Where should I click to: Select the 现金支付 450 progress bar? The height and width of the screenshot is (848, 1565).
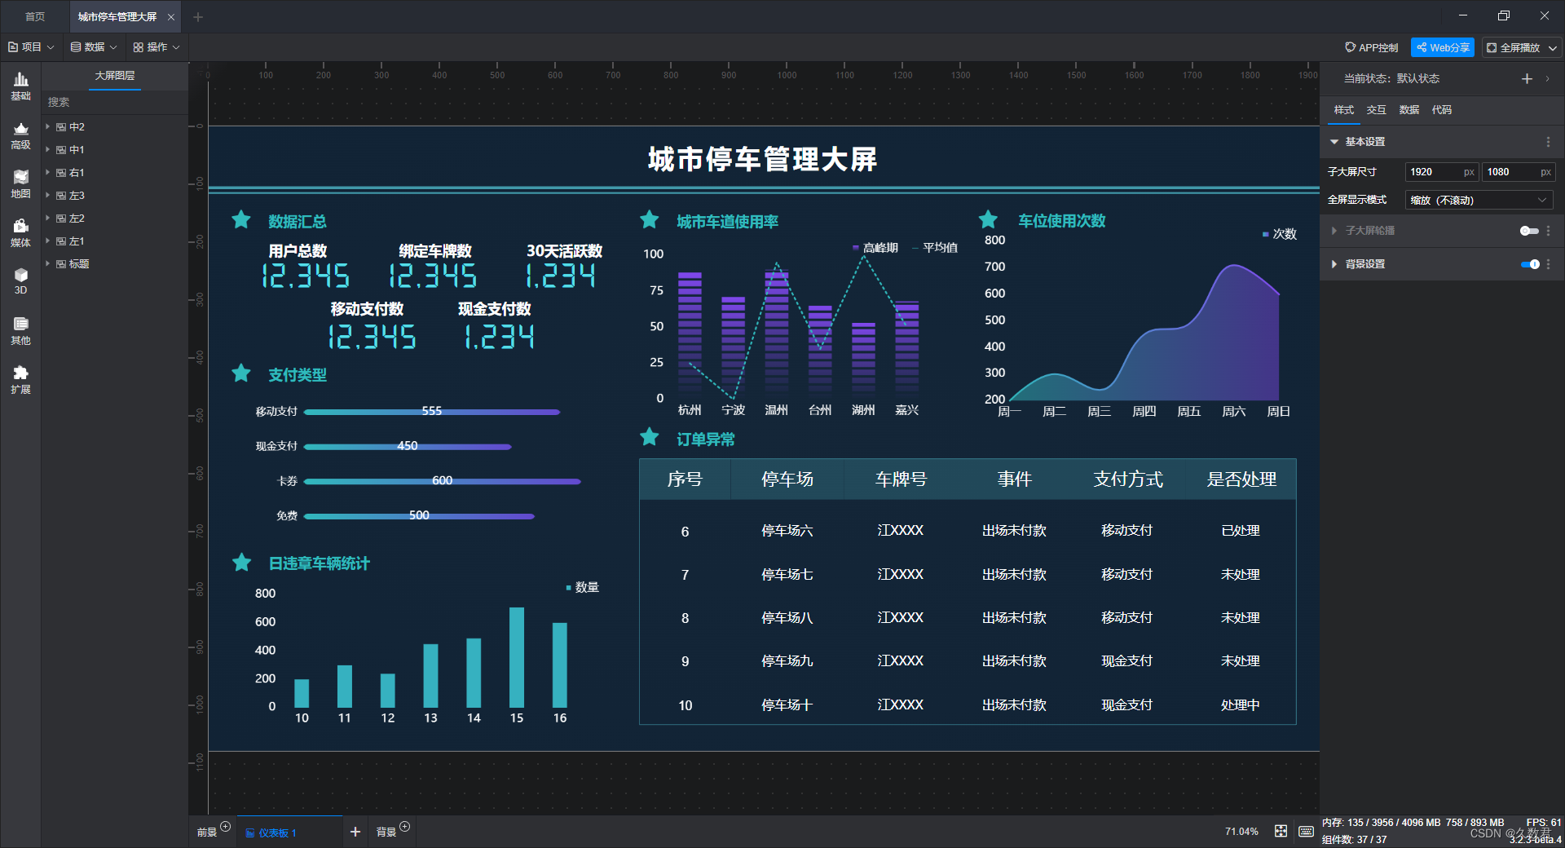[x=408, y=447]
